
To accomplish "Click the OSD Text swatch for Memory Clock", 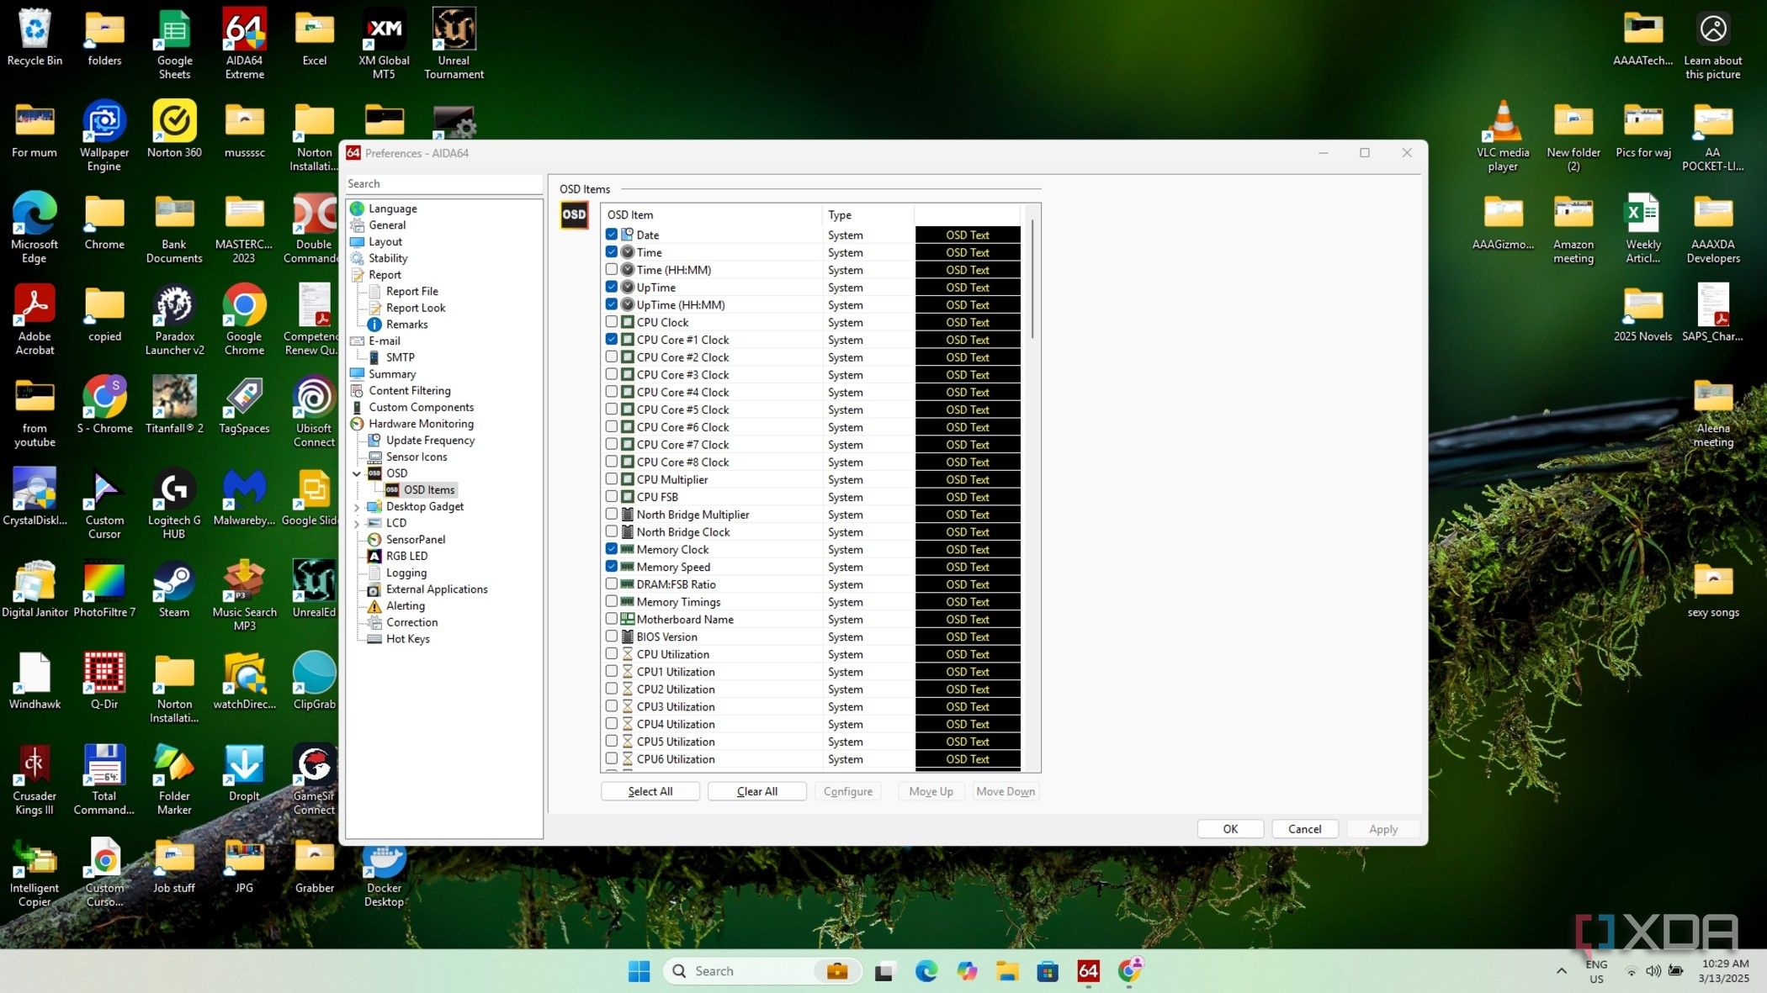I will (967, 550).
